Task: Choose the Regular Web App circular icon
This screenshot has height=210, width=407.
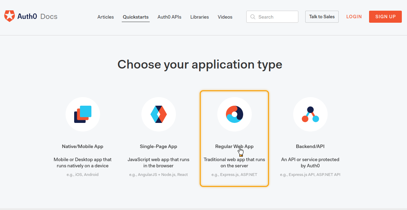Action: coord(235,114)
